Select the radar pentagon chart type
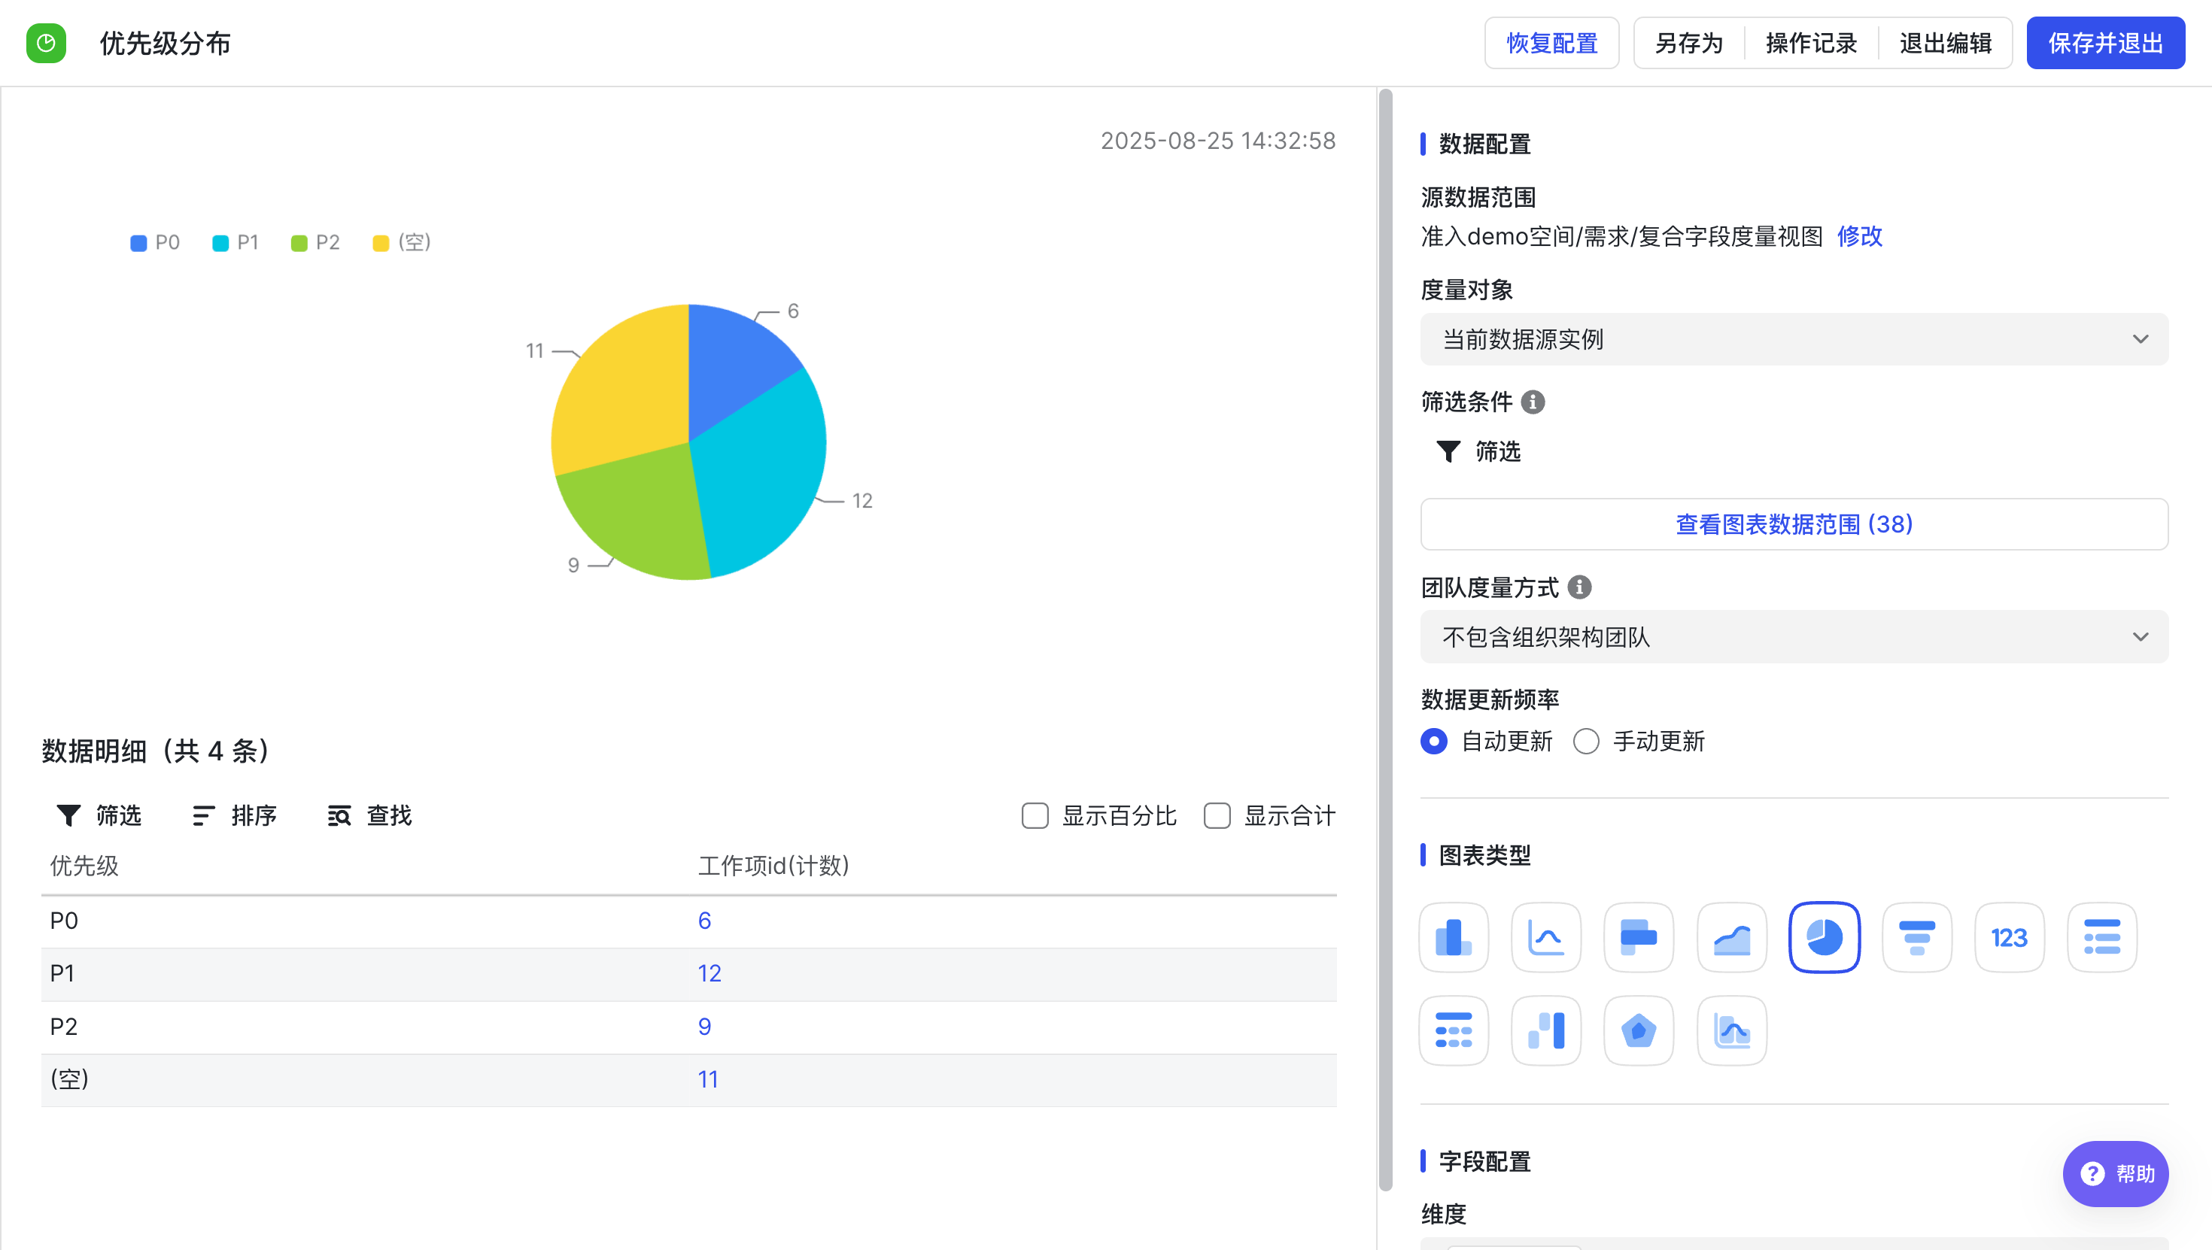Screen dimensions: 2212x1250 click(1639, 1030)
